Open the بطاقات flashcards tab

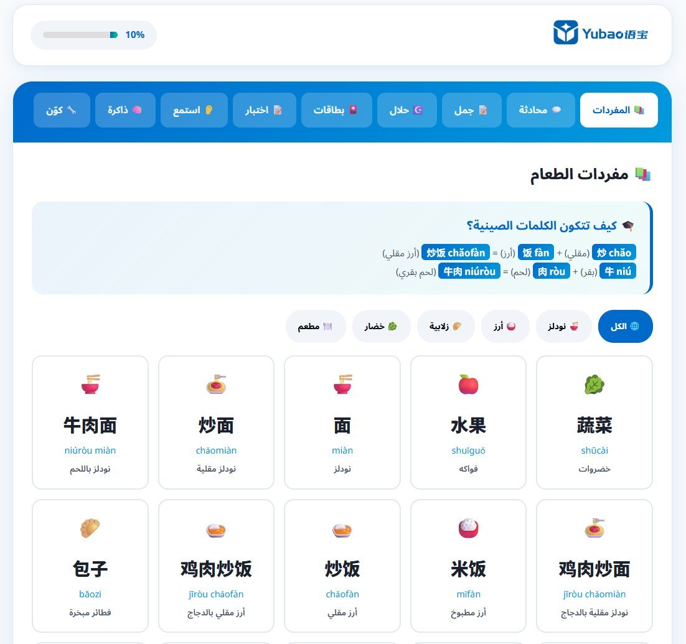point(337,110)
